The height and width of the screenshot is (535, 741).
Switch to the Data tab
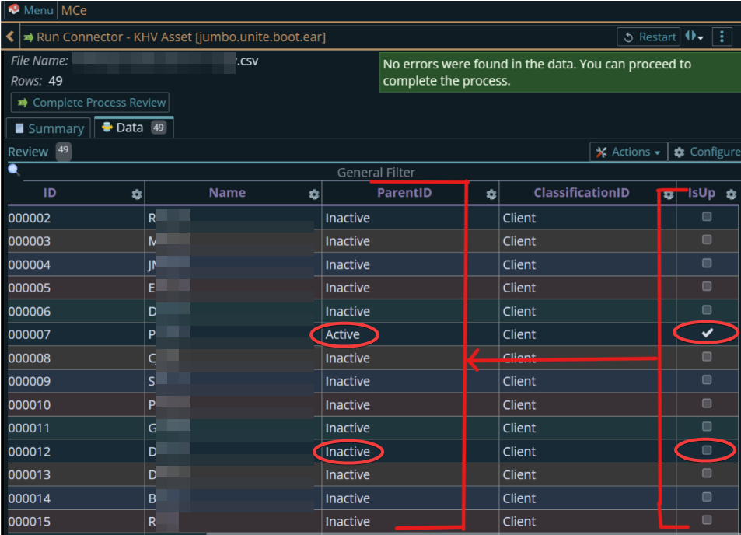(135, 128)
